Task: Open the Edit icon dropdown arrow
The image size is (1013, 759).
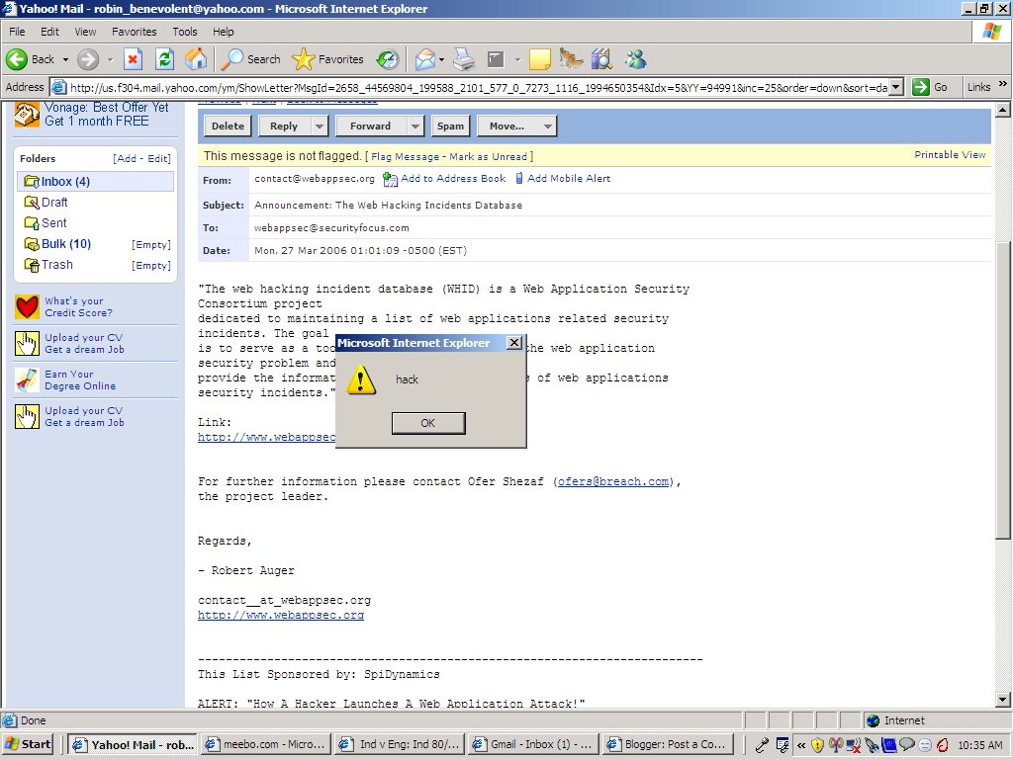Action: coord(517,59)
